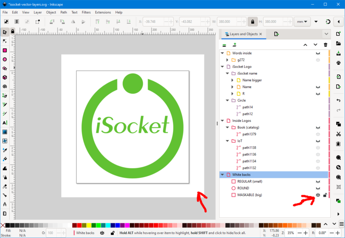Screen dimensions: 345x238
Task: Select the Calligraphy pen tool
Action: point(5,113)
